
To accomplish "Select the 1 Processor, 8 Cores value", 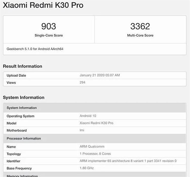I will coord(95,154).
